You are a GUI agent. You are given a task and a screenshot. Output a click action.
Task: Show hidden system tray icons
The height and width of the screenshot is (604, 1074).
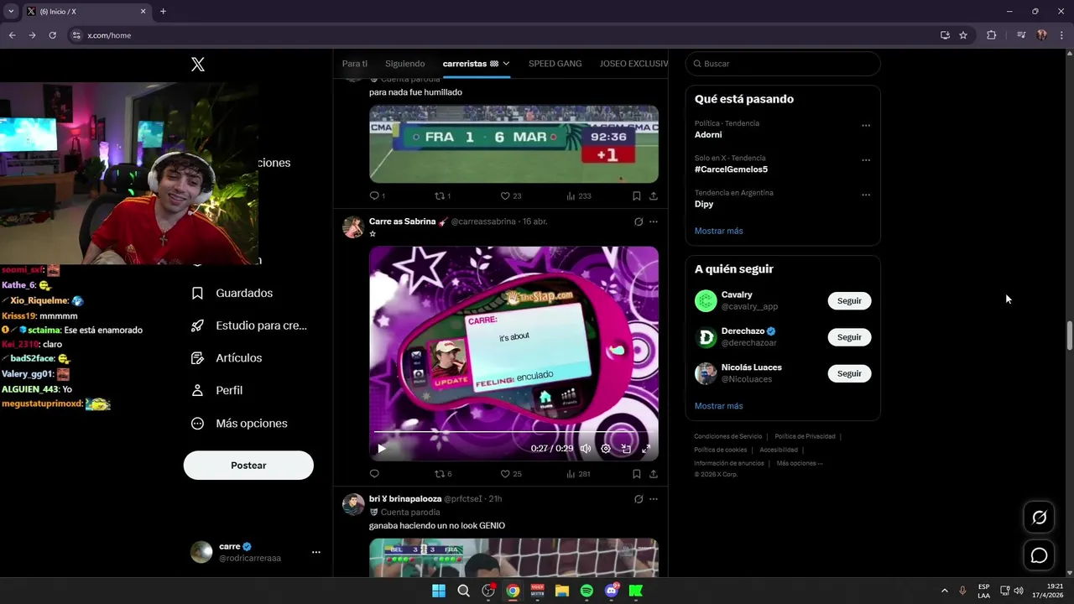944,591
